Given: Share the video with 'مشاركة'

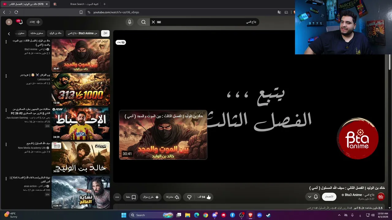Looking at the screenshot, I should pos(172,197).
